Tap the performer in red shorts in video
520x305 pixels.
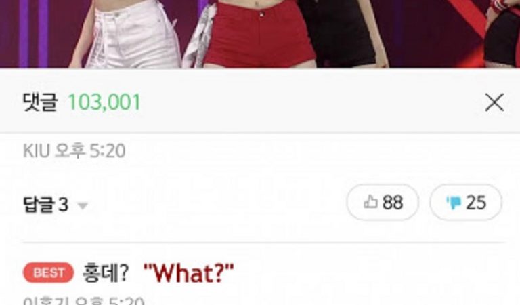[259, 33]
